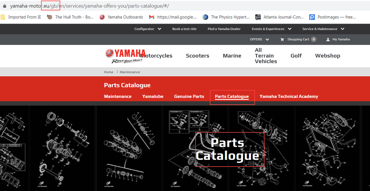Select the Parts Catalogue tab
370x191 pixels.
pyautogui.click(x=232, y=97)
